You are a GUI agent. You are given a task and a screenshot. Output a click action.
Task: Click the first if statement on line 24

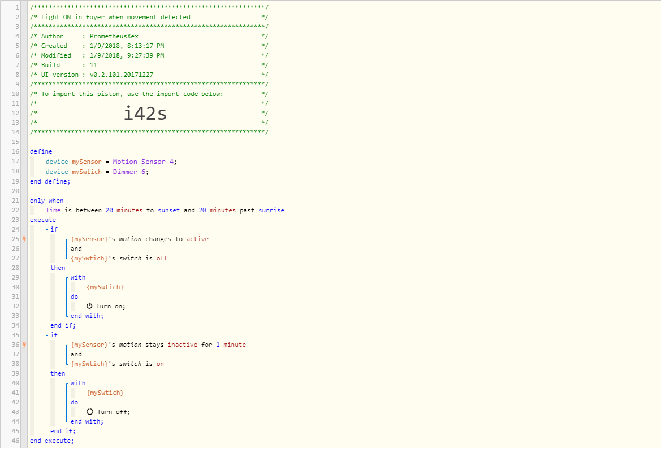coord(54,229)
